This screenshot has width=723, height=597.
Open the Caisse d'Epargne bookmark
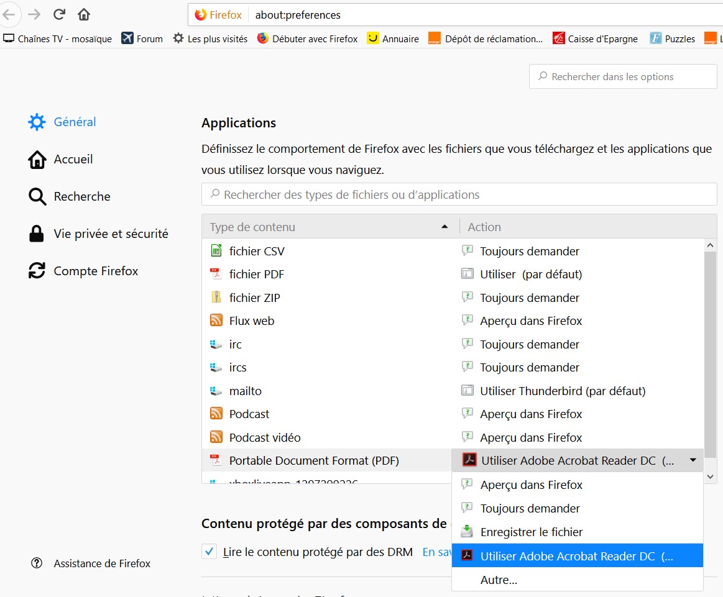click(x=595, y=39)
